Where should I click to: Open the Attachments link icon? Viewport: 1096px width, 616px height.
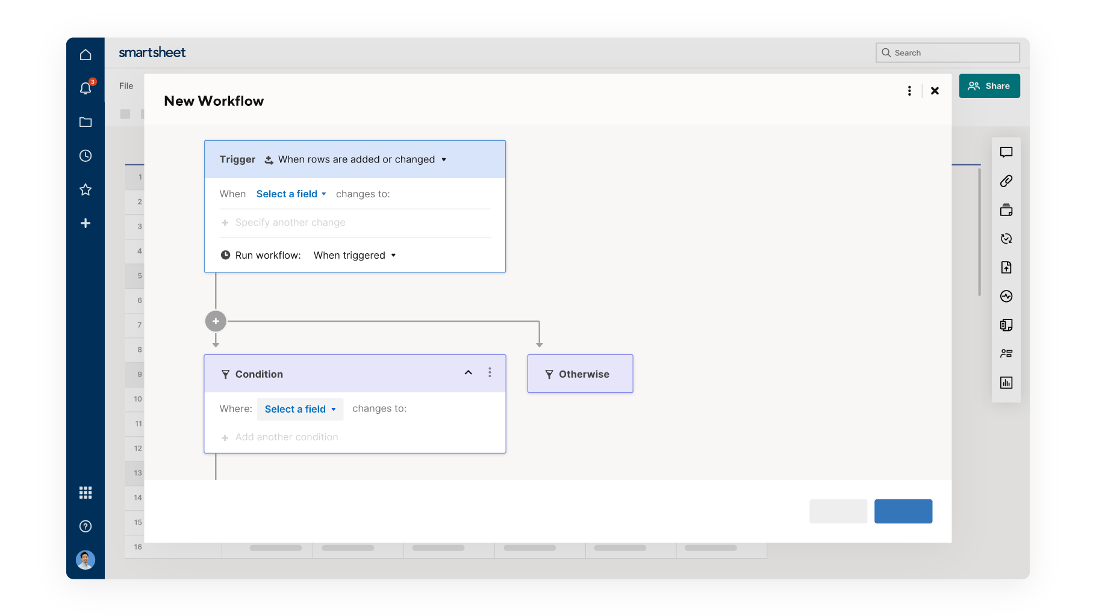pyautogui.click(x=1006, y=181)
